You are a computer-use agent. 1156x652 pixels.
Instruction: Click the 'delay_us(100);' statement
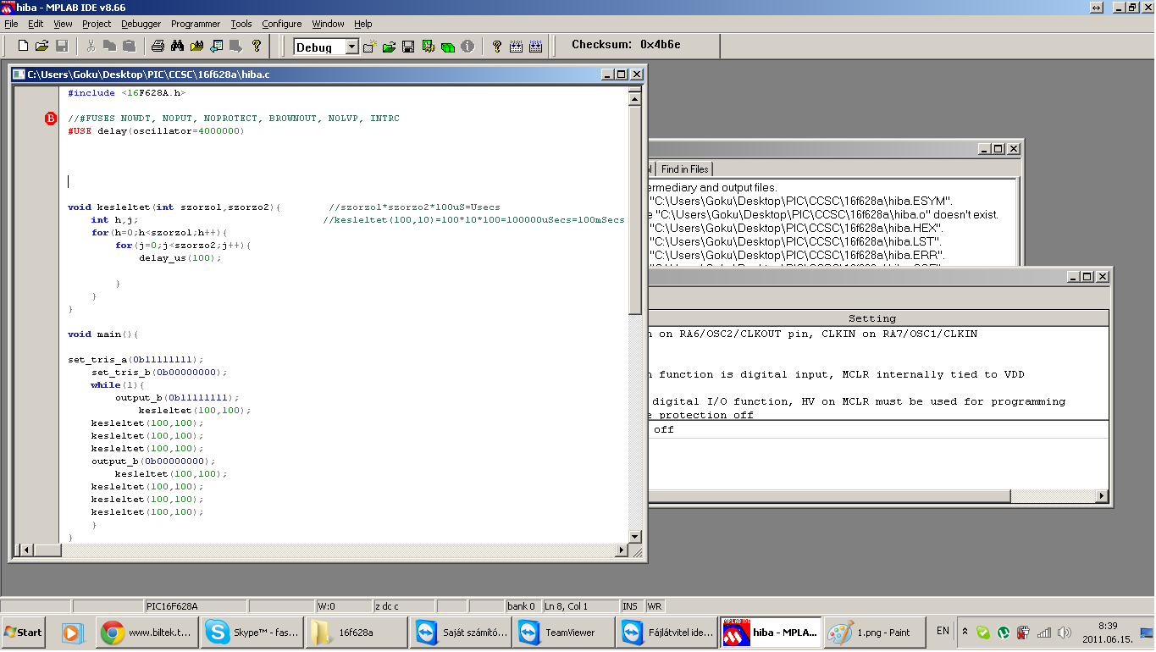tap(180, 258)
